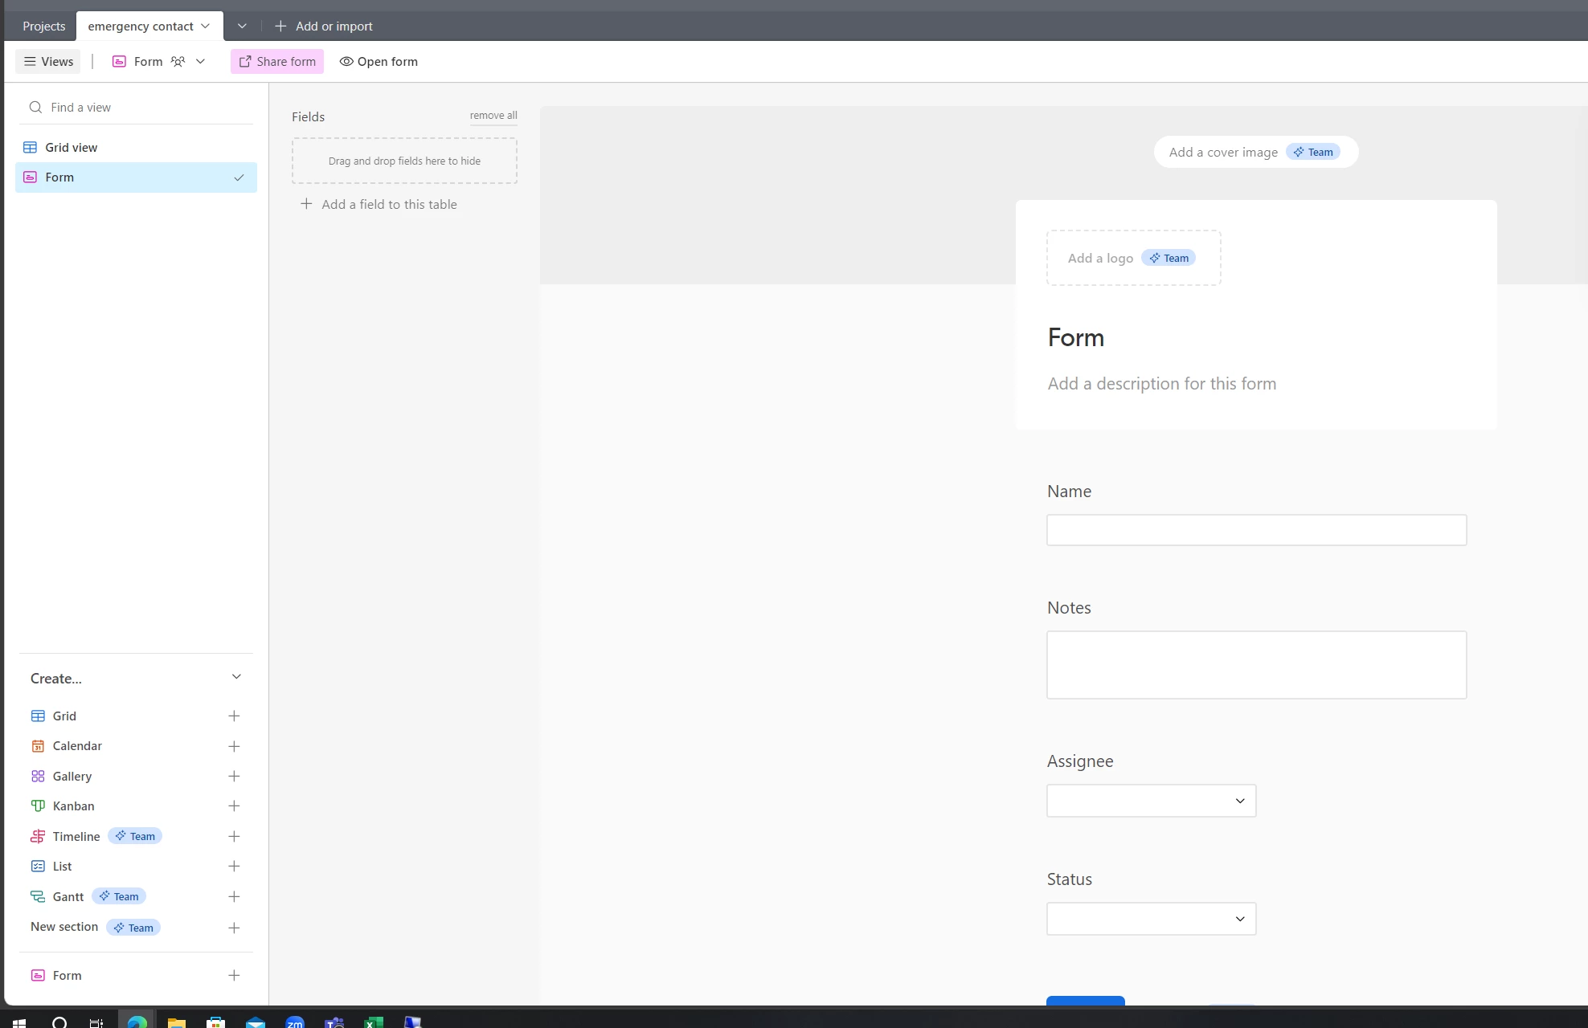The width and height of the screenshot is (1588, 1028).
Task: Add a new List view with plus
Action: coord(234,866)
